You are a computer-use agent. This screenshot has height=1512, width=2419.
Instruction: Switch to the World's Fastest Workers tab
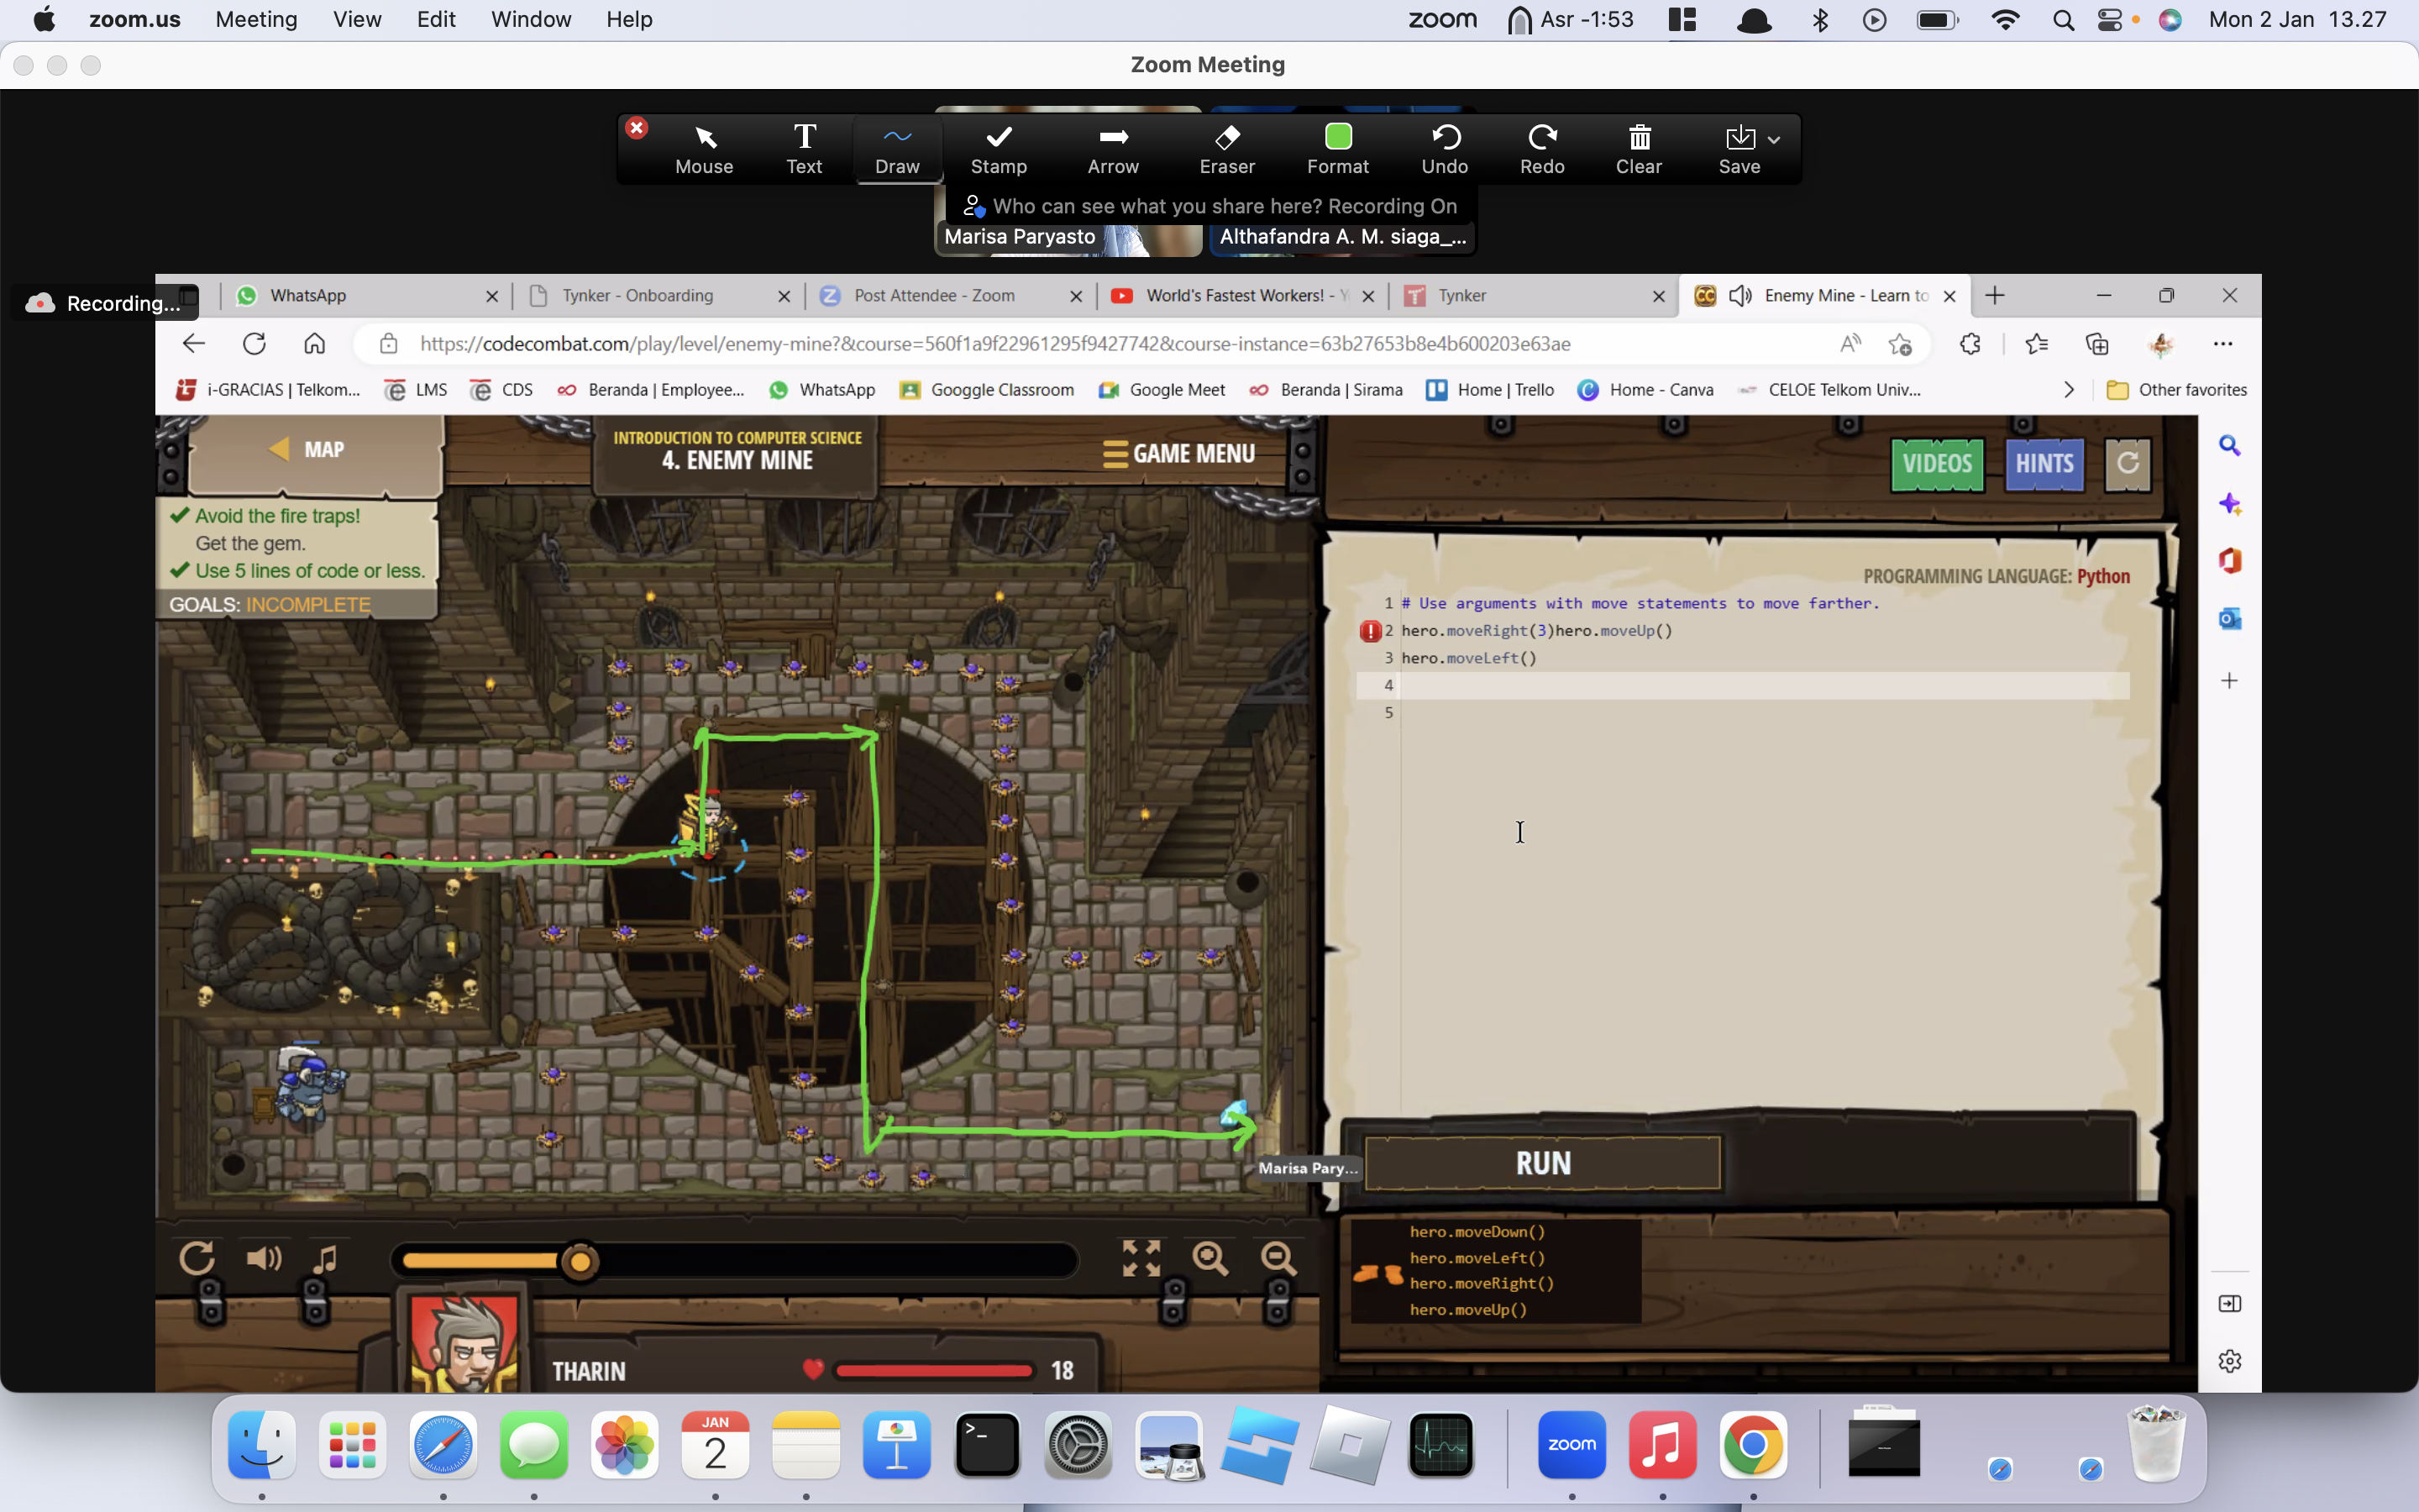pos(1241,295)
